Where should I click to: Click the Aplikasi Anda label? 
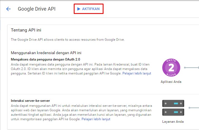coord(171,82)
